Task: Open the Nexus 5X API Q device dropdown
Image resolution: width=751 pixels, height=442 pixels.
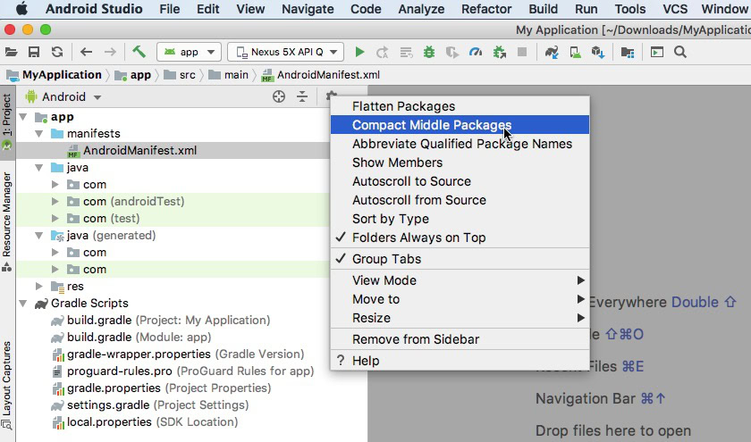Action: [x=285, y=52]
